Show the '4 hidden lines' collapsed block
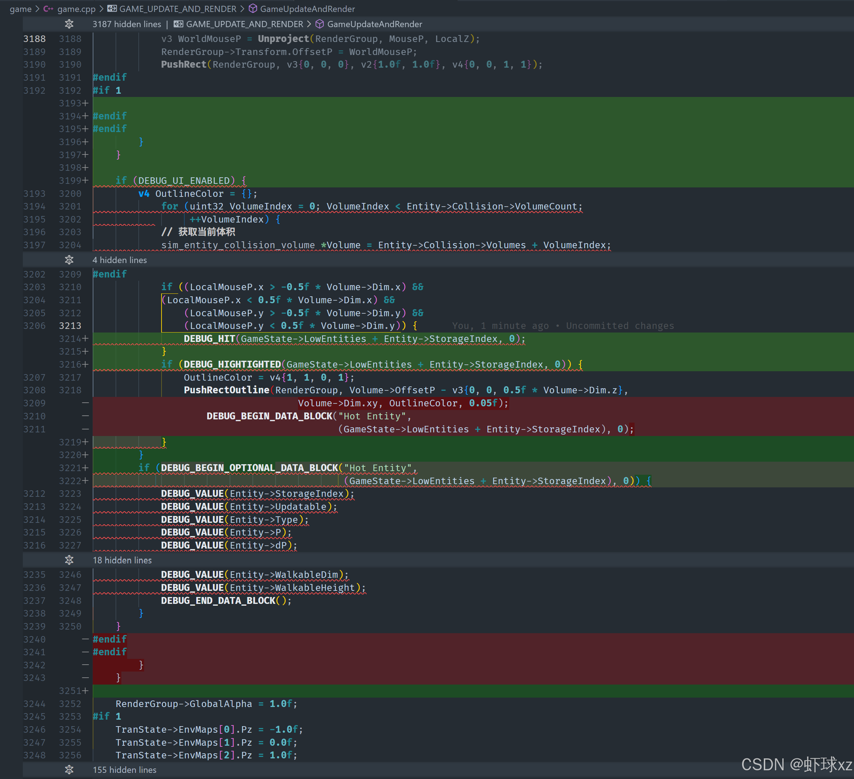854x779 pixels. (x=120, y=260)
